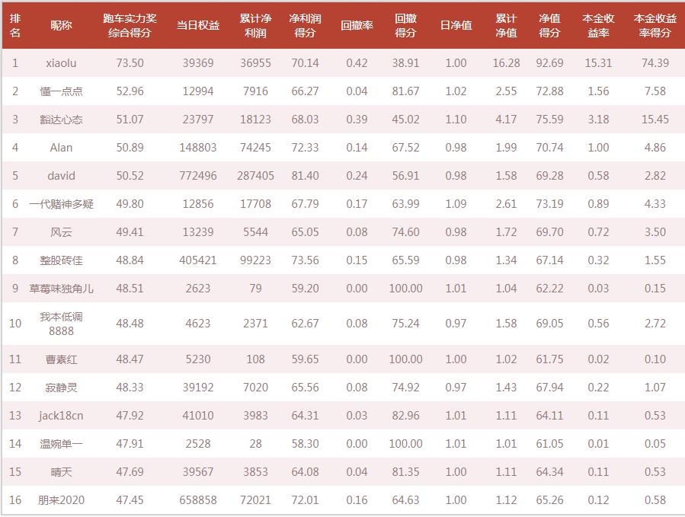This screenshot has height=517, width=685.
Task: Click the nickname xiaolu
Action: pos(61,63)
